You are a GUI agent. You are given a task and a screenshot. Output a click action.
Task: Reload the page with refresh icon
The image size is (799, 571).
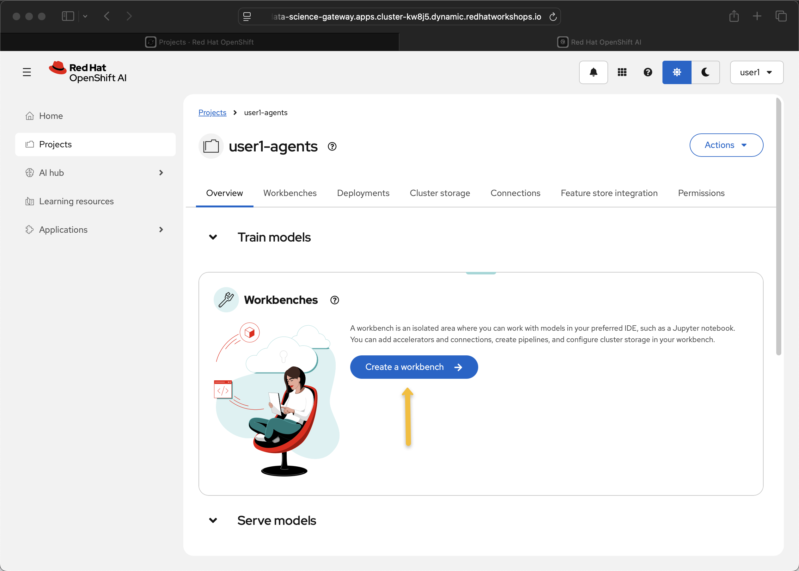552,16
